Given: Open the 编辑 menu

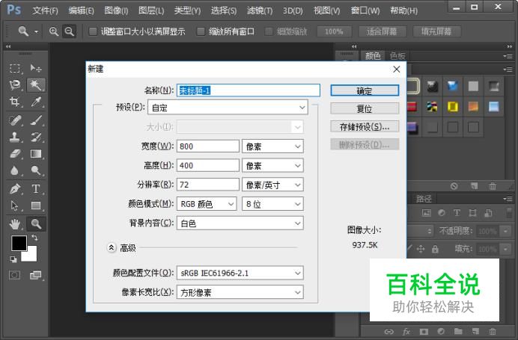Looking at the screenshot, I should coord(82,11).
